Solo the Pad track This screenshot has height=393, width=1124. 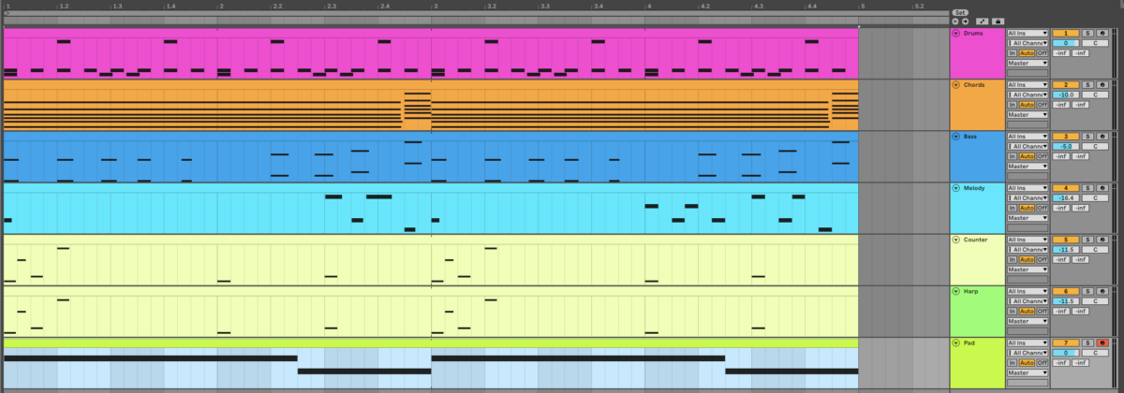pyautogui.click(x=1088, y=343)
